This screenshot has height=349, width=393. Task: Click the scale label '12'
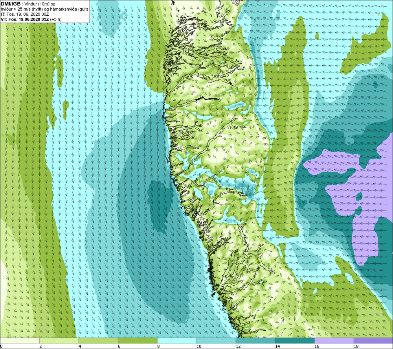tap(238, 347)
